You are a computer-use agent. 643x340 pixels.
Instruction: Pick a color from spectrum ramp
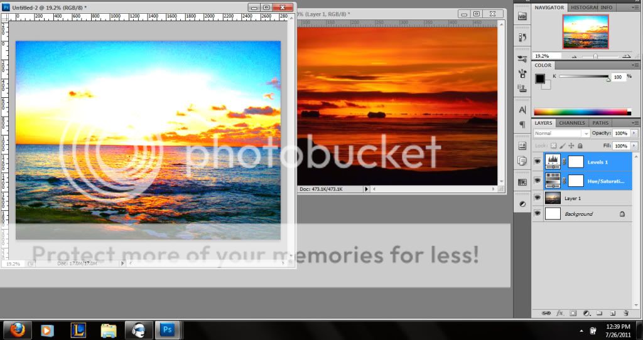[582, 112]
